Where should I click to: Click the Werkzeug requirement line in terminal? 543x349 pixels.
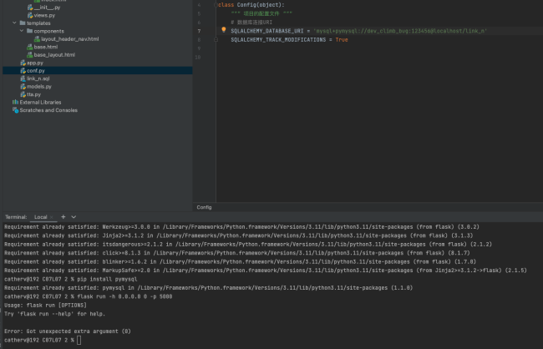pyautogui.click(x=241, y=227)
